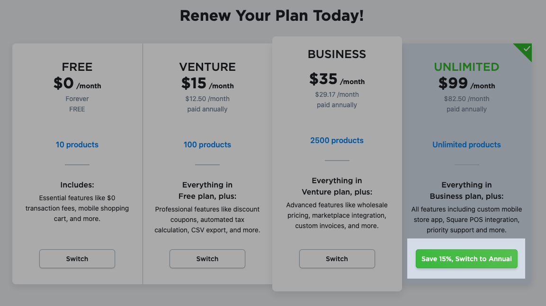Click the Renew Your Plan Today heading

coord(271,15)
